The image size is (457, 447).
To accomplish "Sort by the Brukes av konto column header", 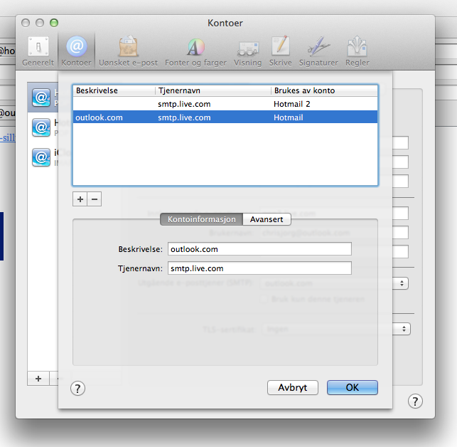I will click(324, 90).
